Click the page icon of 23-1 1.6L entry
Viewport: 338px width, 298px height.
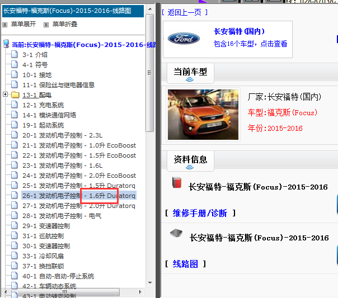[15, 165]
